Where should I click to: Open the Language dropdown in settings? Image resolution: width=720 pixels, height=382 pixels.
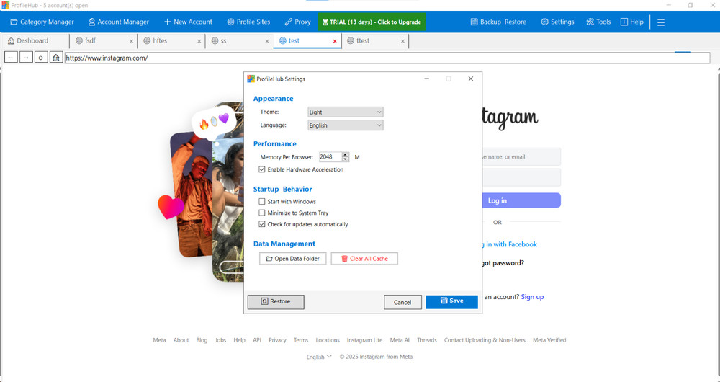pos(346,125)
